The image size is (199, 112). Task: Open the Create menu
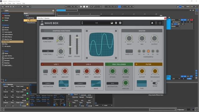pyautogui.click(x=9, y=3)
